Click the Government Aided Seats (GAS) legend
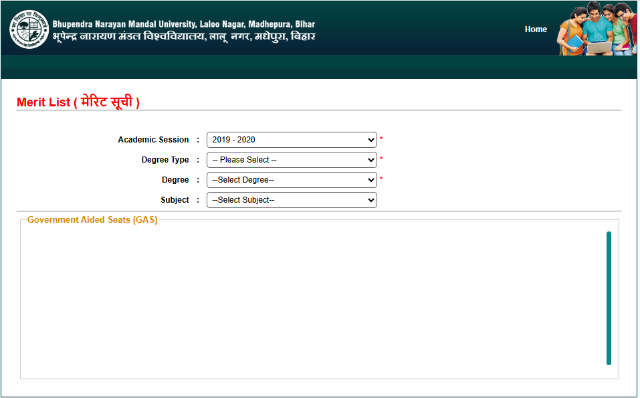 tap(92, 220)
